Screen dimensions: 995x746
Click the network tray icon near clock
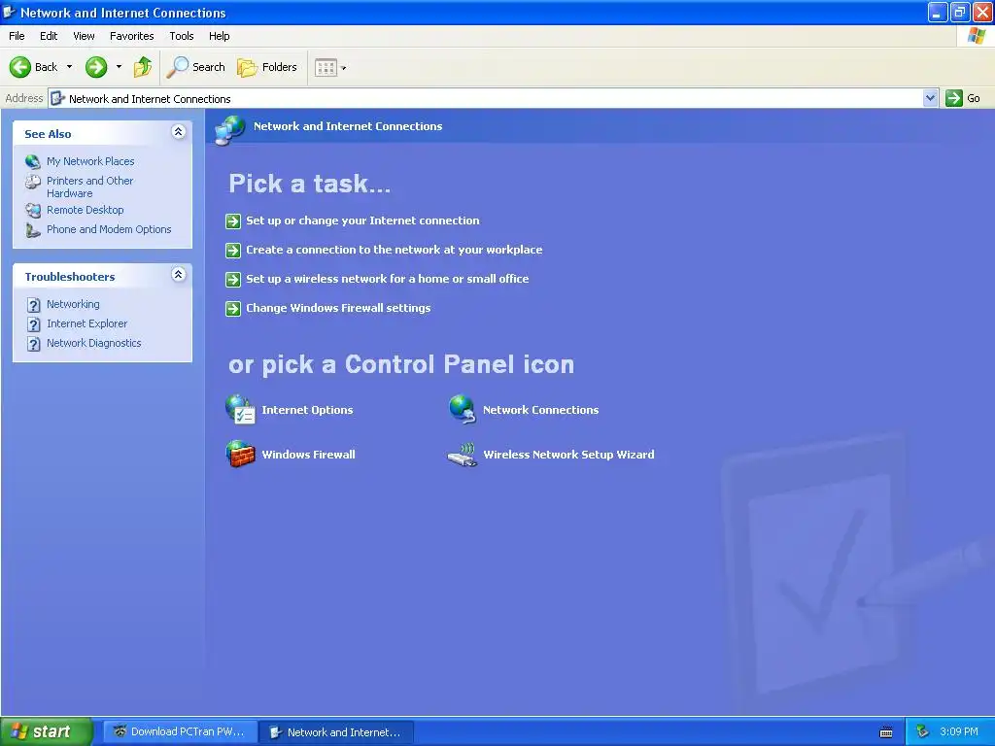pyautogui.click(x=922, y=731)
